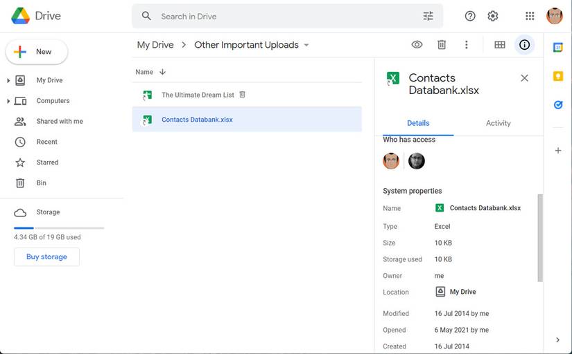Toggle the View details info button
The image size is (572, 354).
tap(524, 45)
